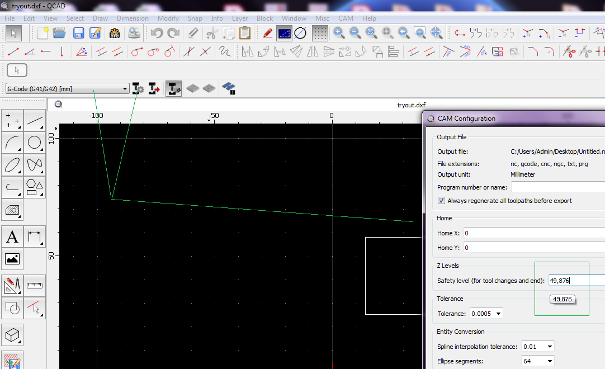Uncheck Always regenerate all toolpaths before export

click(442, 201)
